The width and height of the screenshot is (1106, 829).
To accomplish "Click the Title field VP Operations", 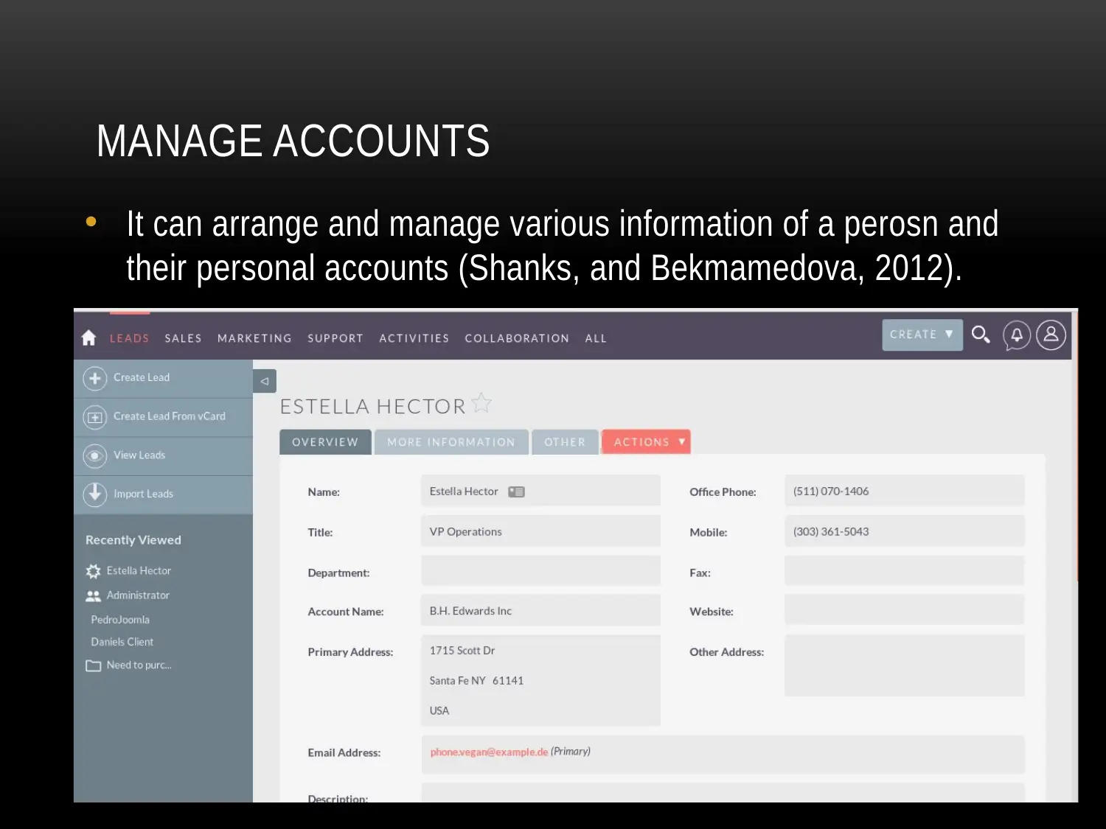I will (540, 531).
